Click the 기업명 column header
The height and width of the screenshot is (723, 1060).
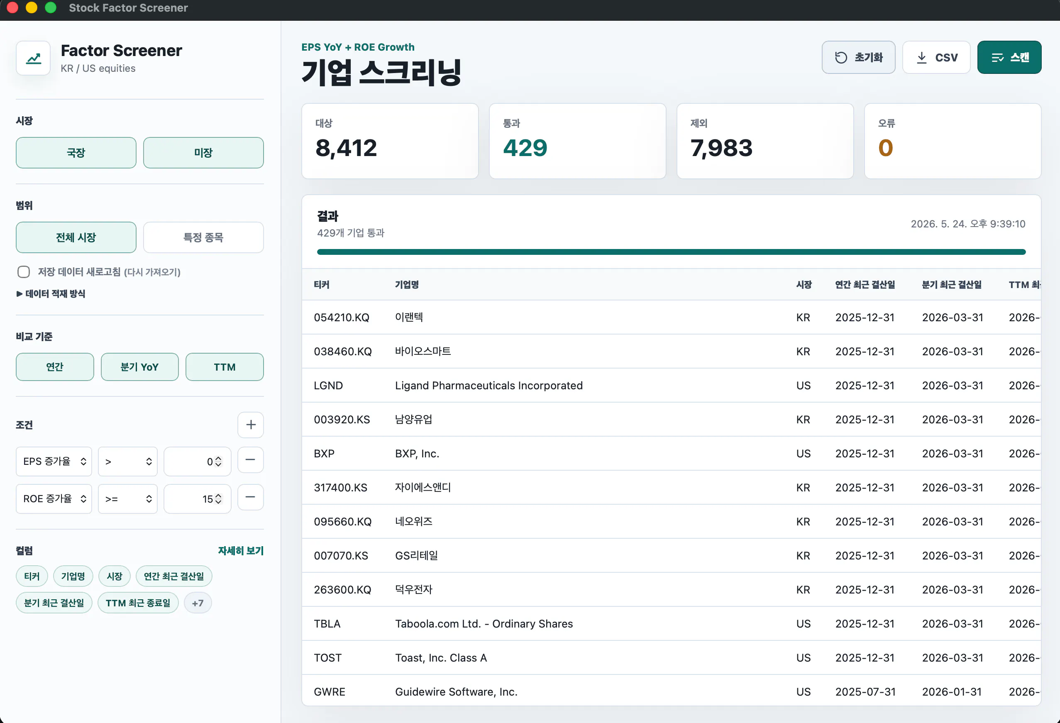[x=407, y=285]
